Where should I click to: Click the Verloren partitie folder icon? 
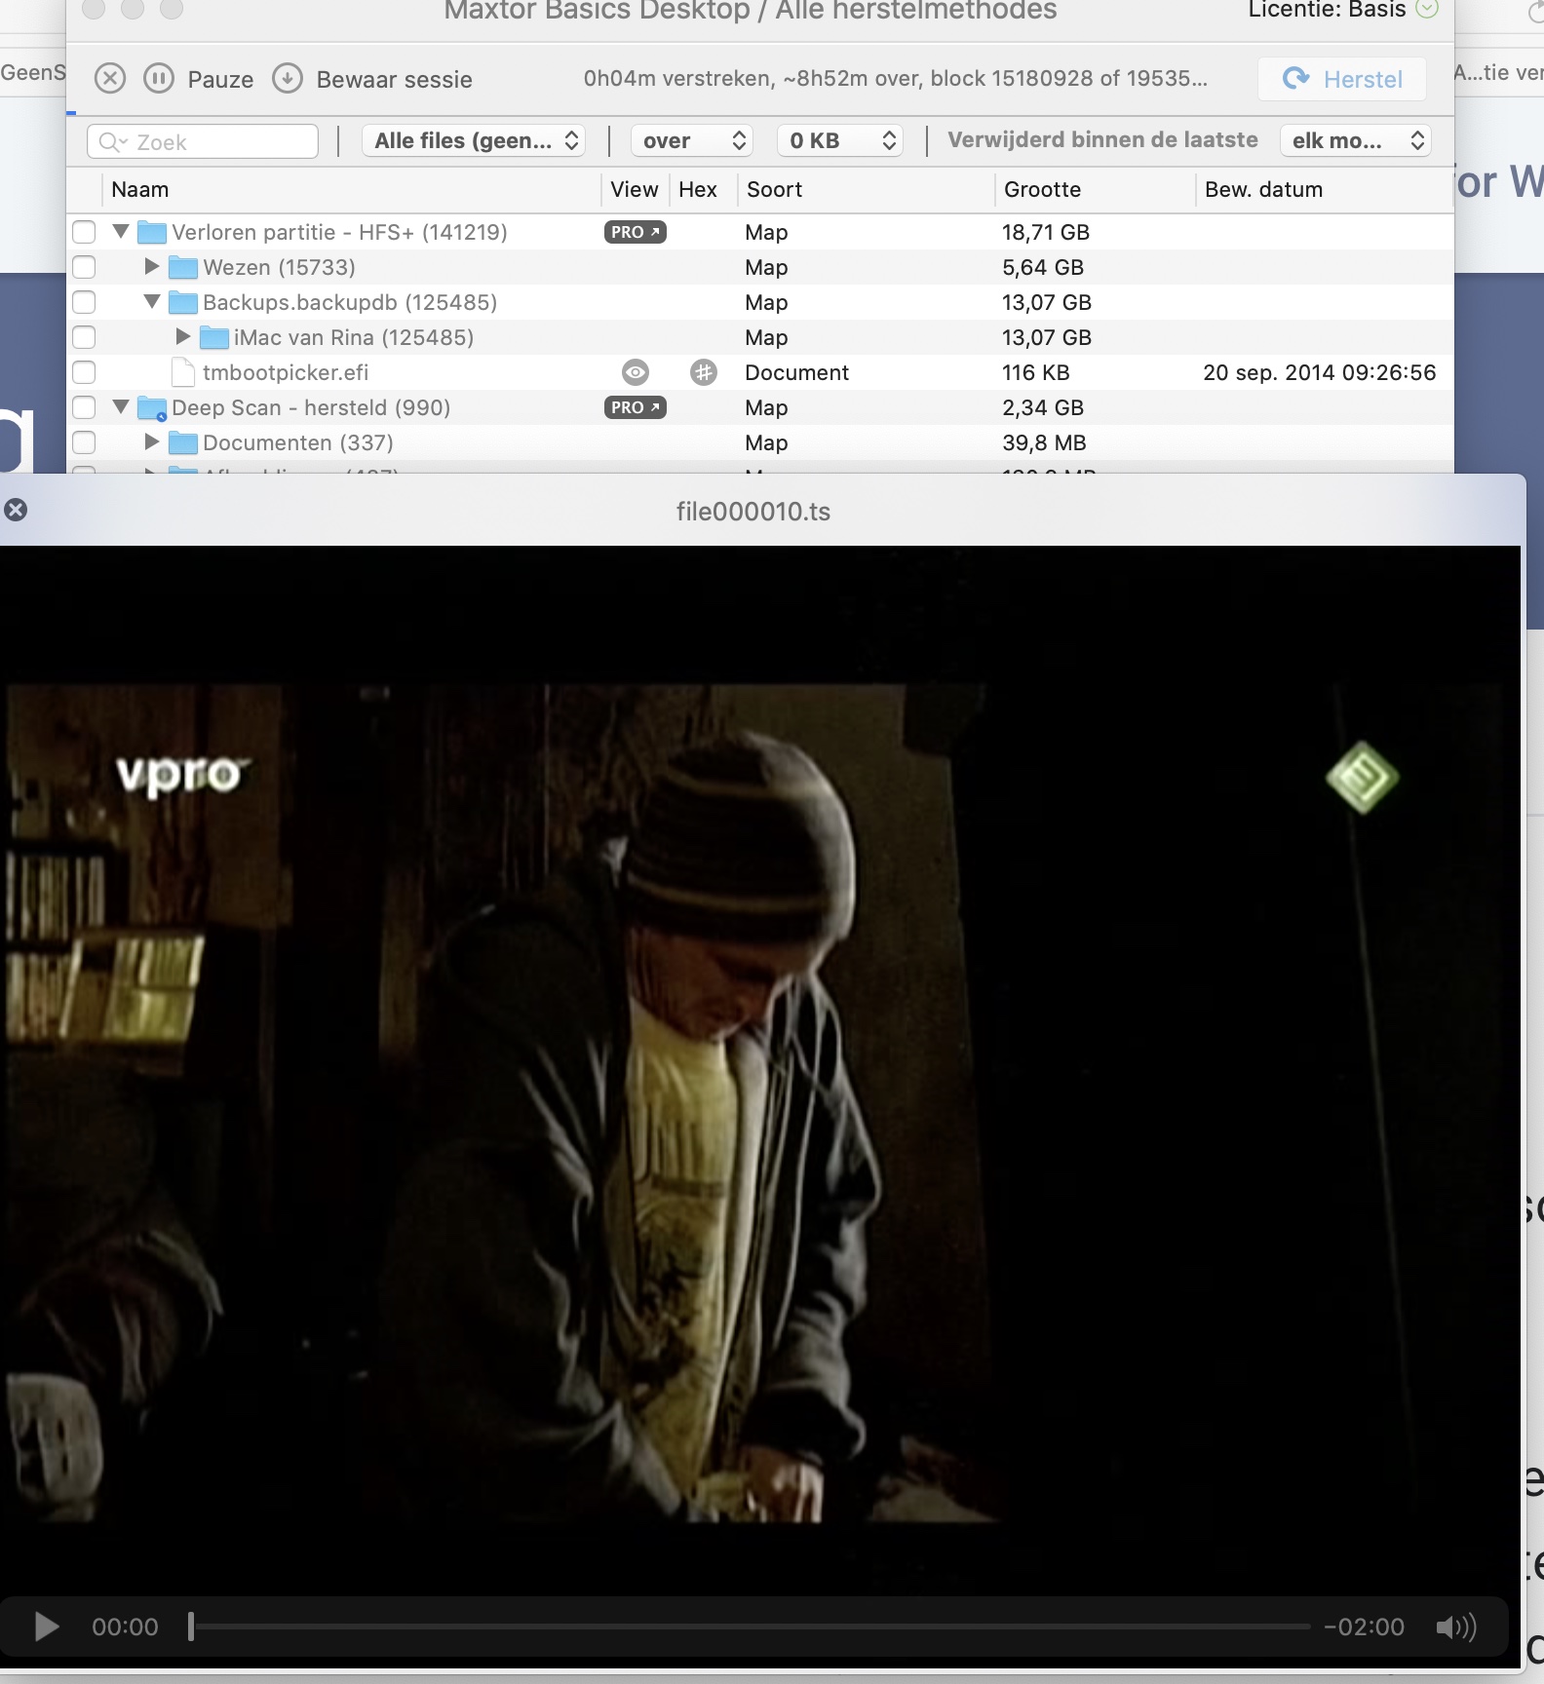pyautogui.click(x=152, y=232)
